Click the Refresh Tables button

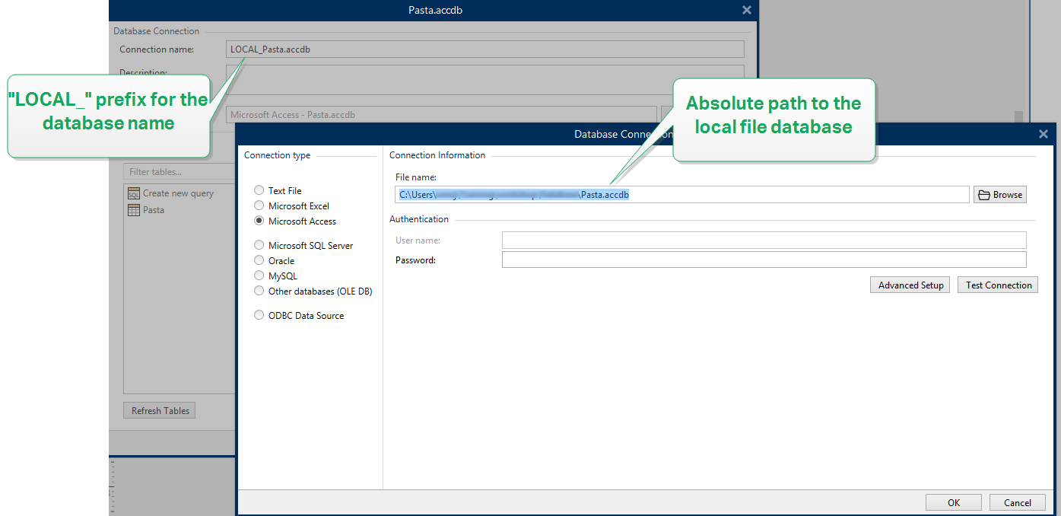159,410
